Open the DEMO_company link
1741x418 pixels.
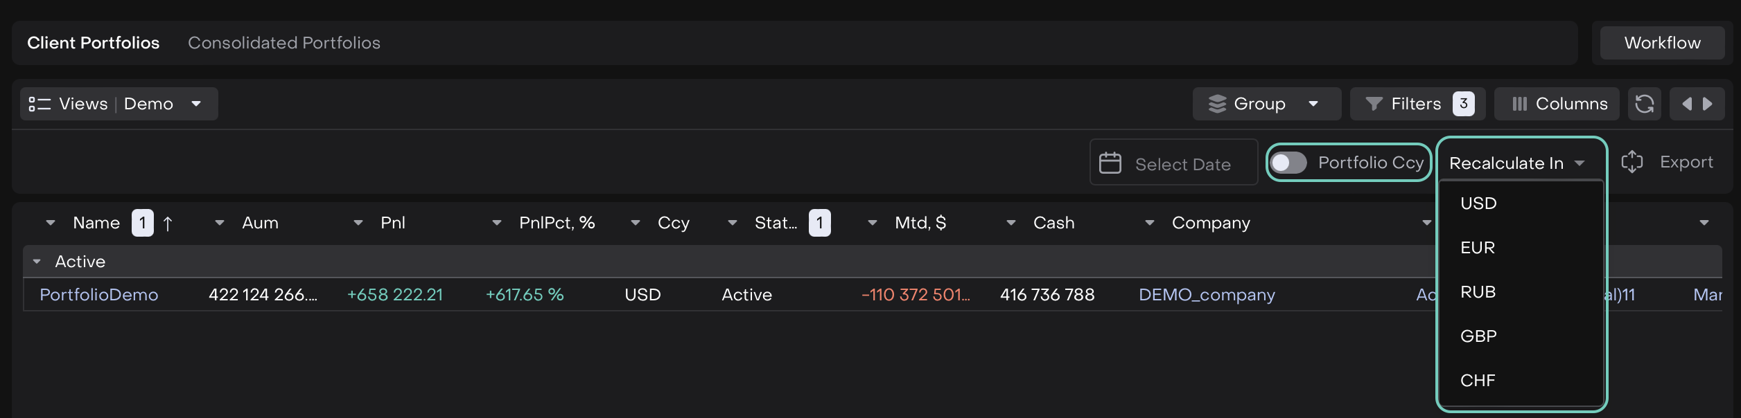pos(1207,295)
